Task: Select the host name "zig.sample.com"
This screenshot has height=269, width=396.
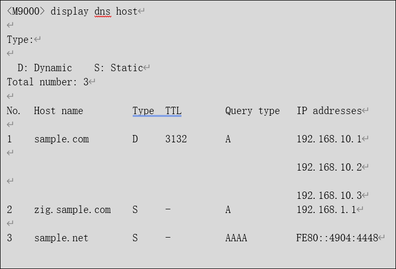Action: click(72, 210)
